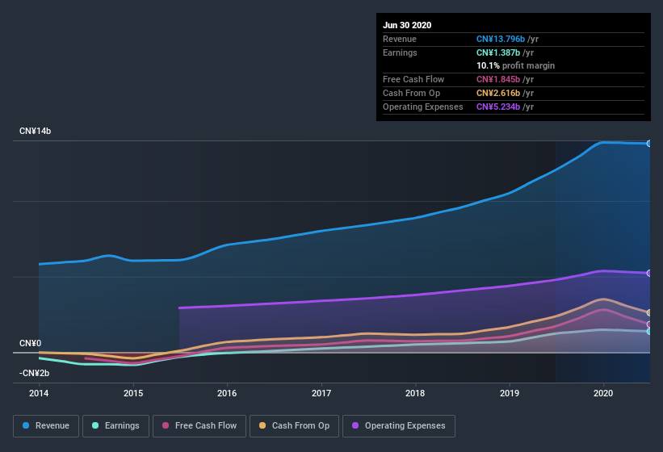Toggle the Free Cash Flow legend button
The image size is (663, 452).
click(199, 426)
